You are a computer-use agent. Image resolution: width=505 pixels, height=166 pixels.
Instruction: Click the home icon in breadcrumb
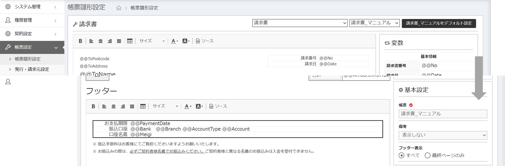[119, 8]
